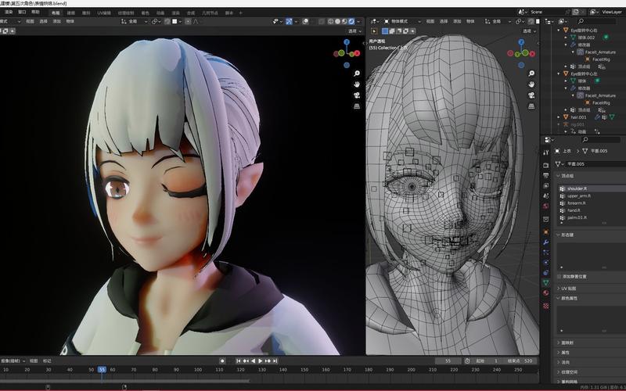
Task: Open the Scene properties tab
Action: [x=545, y=196]
